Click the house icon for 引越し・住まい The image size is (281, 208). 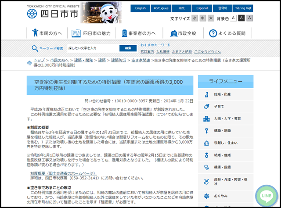206,143
